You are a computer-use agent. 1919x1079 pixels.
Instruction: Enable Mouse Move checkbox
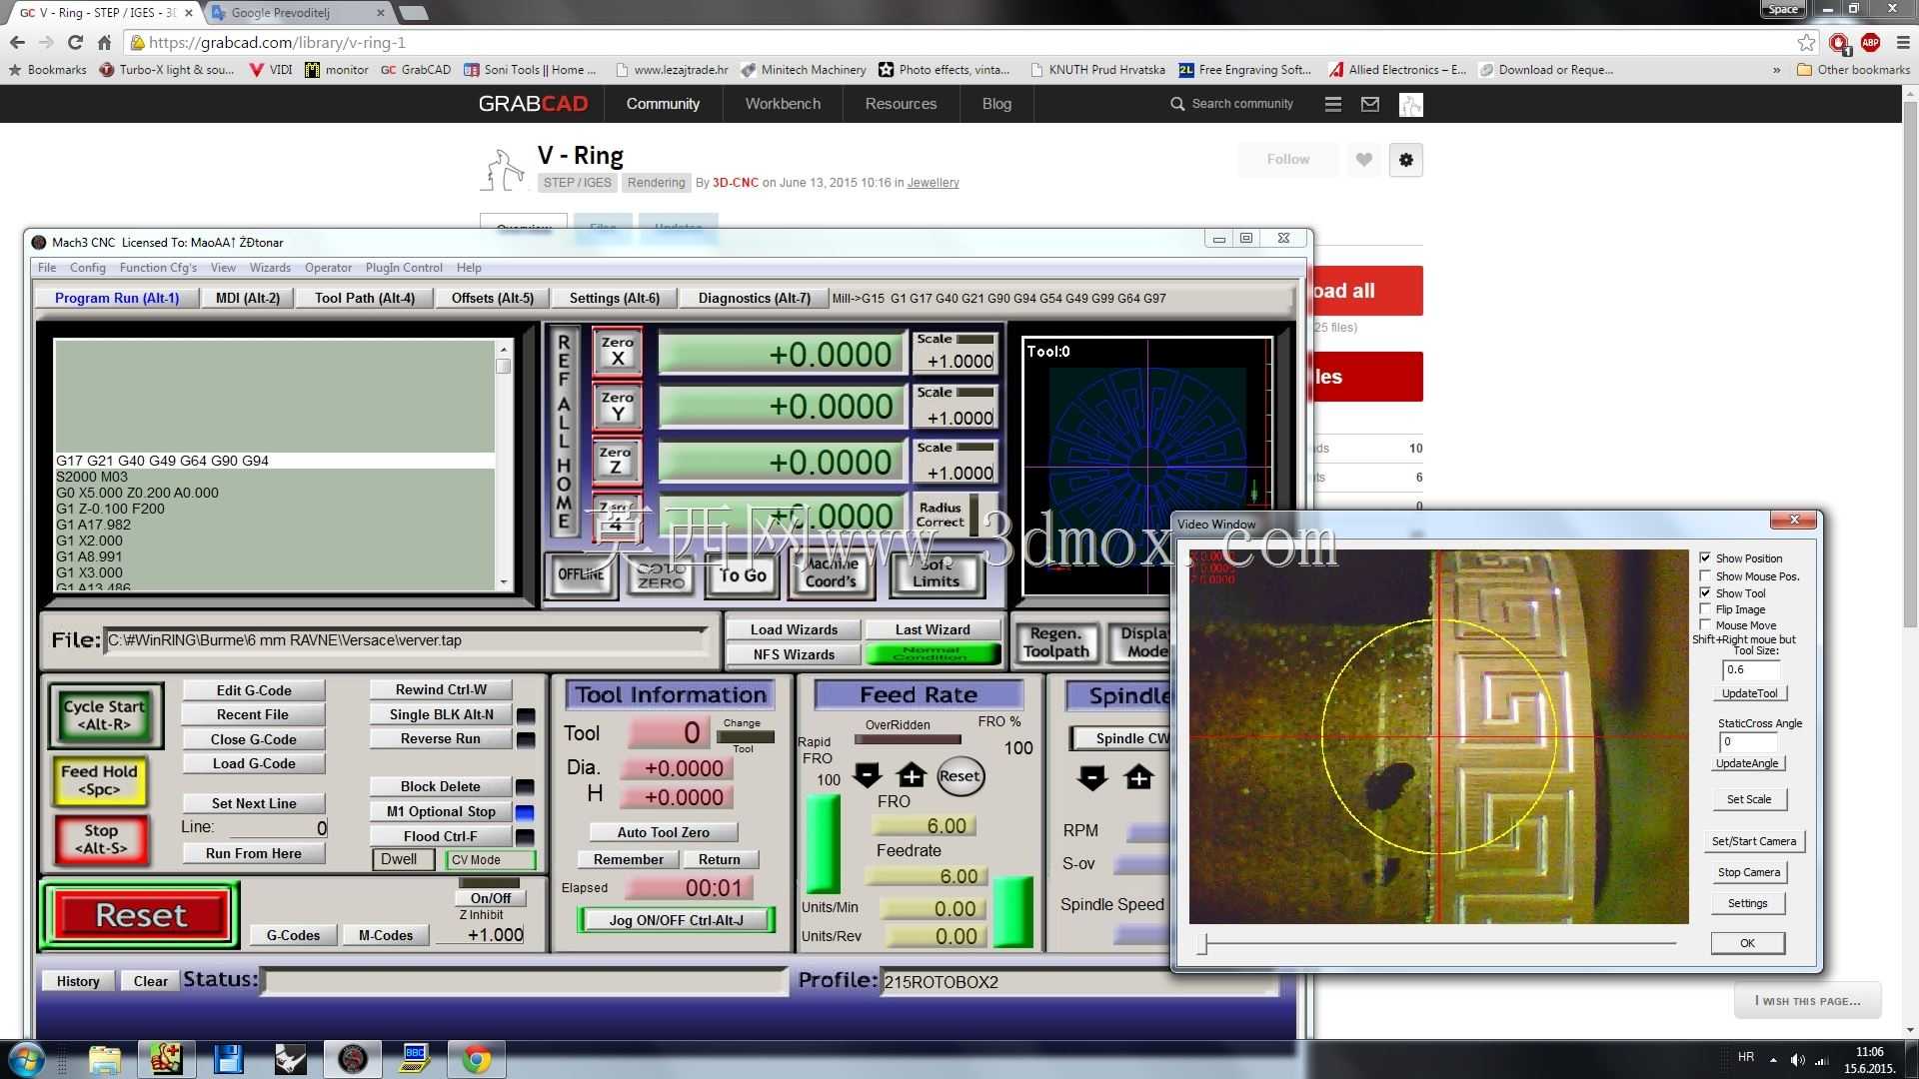pos(1705,624)
